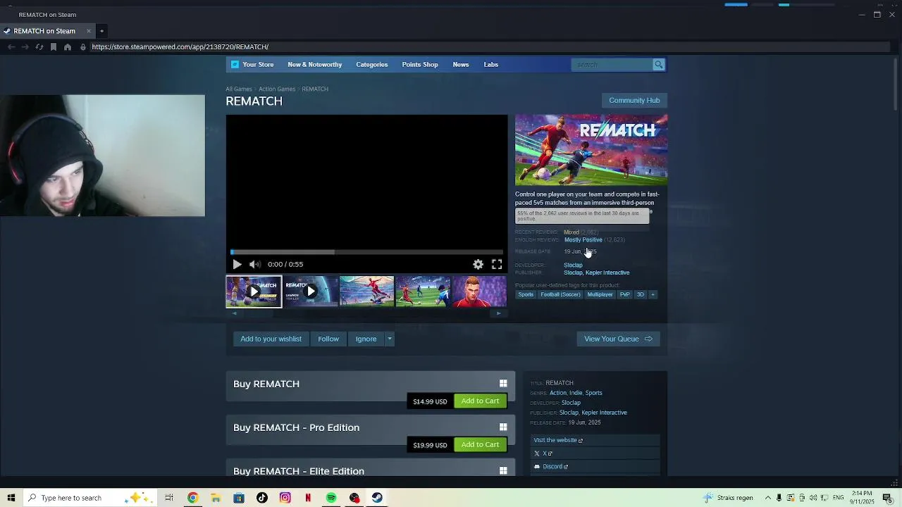
Task: Open Your Store menu
Action: [258, 65]
